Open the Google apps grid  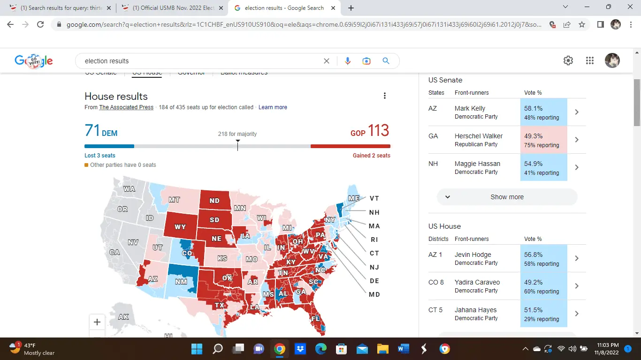(x=590, y=60)
